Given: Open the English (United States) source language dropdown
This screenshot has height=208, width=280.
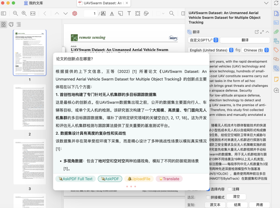Looking at the screenshot, I should coord(211,50).
